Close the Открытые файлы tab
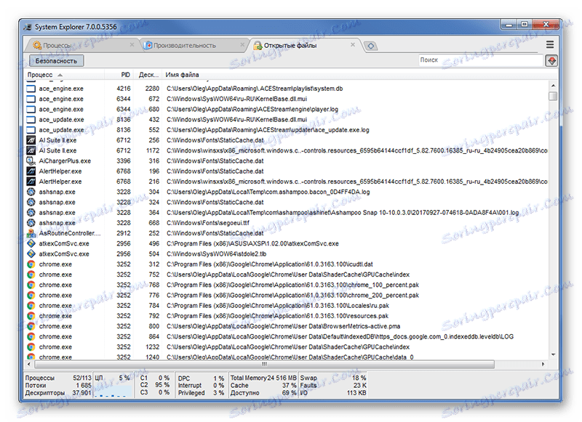 click(353, 45)
